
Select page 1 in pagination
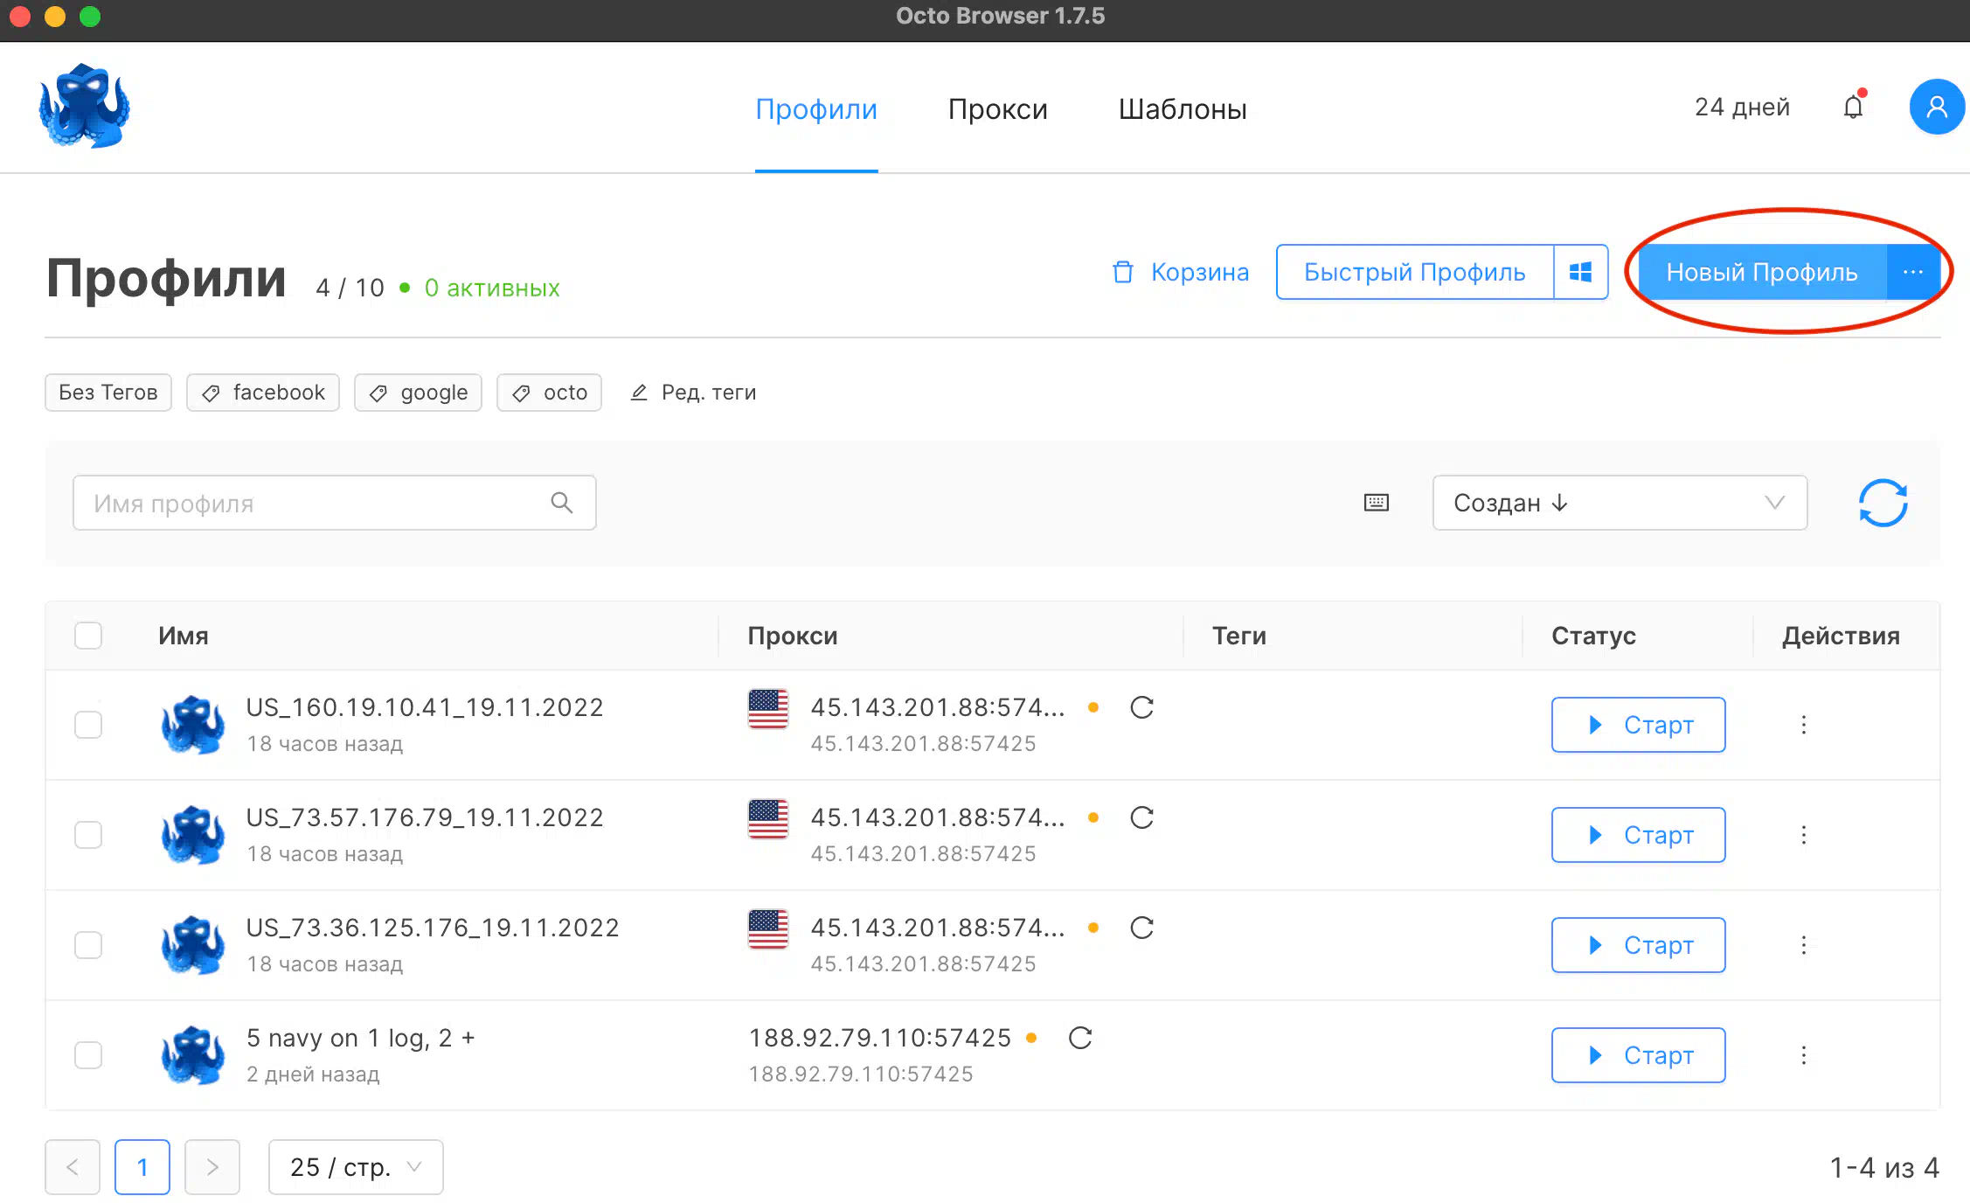(142, 1167)
